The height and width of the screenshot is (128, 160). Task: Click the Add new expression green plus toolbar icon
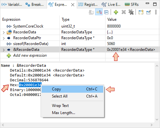116,12
